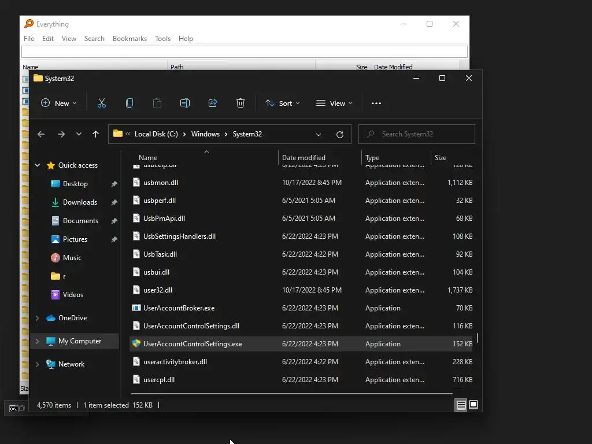
Task: Select user32.dll file row
Action: tap(301, 290)
